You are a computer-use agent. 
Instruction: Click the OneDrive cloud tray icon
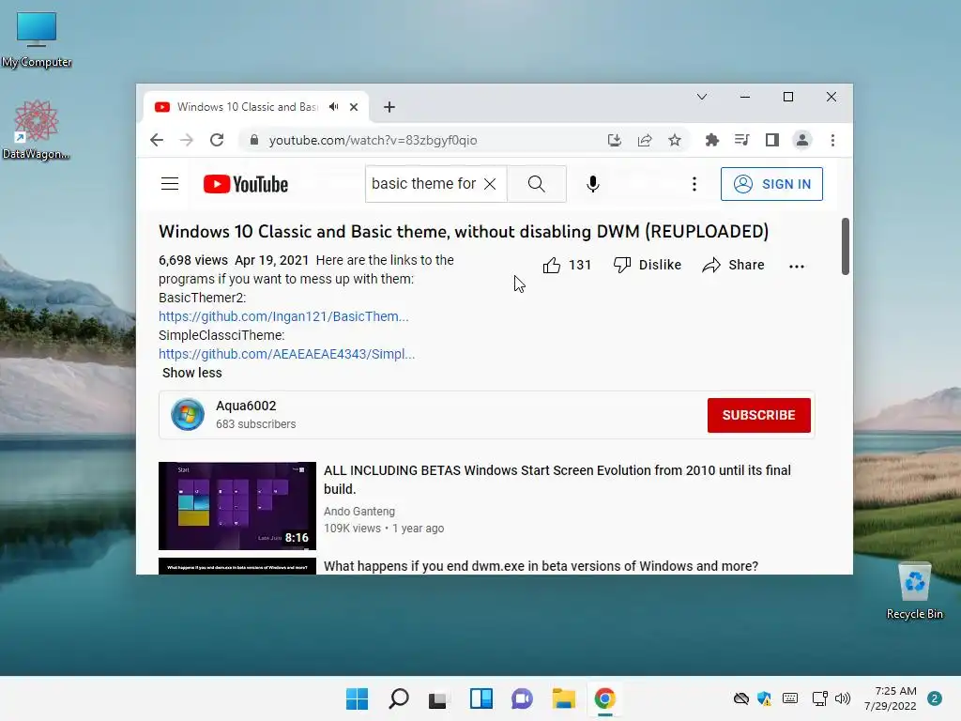click(741, 698)
